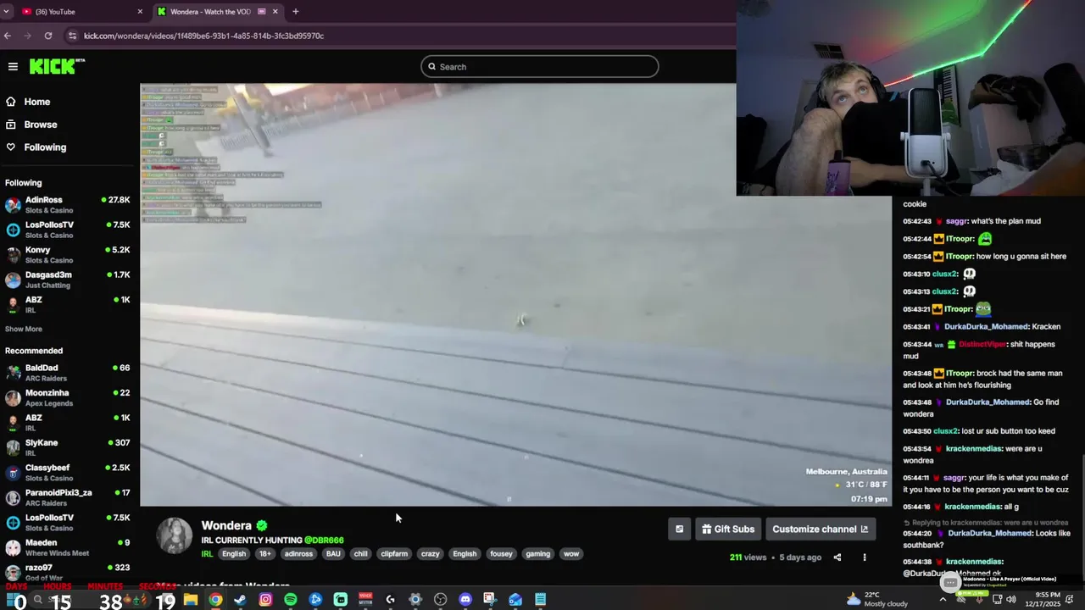Open Steam from taskbar

(241, 600)
